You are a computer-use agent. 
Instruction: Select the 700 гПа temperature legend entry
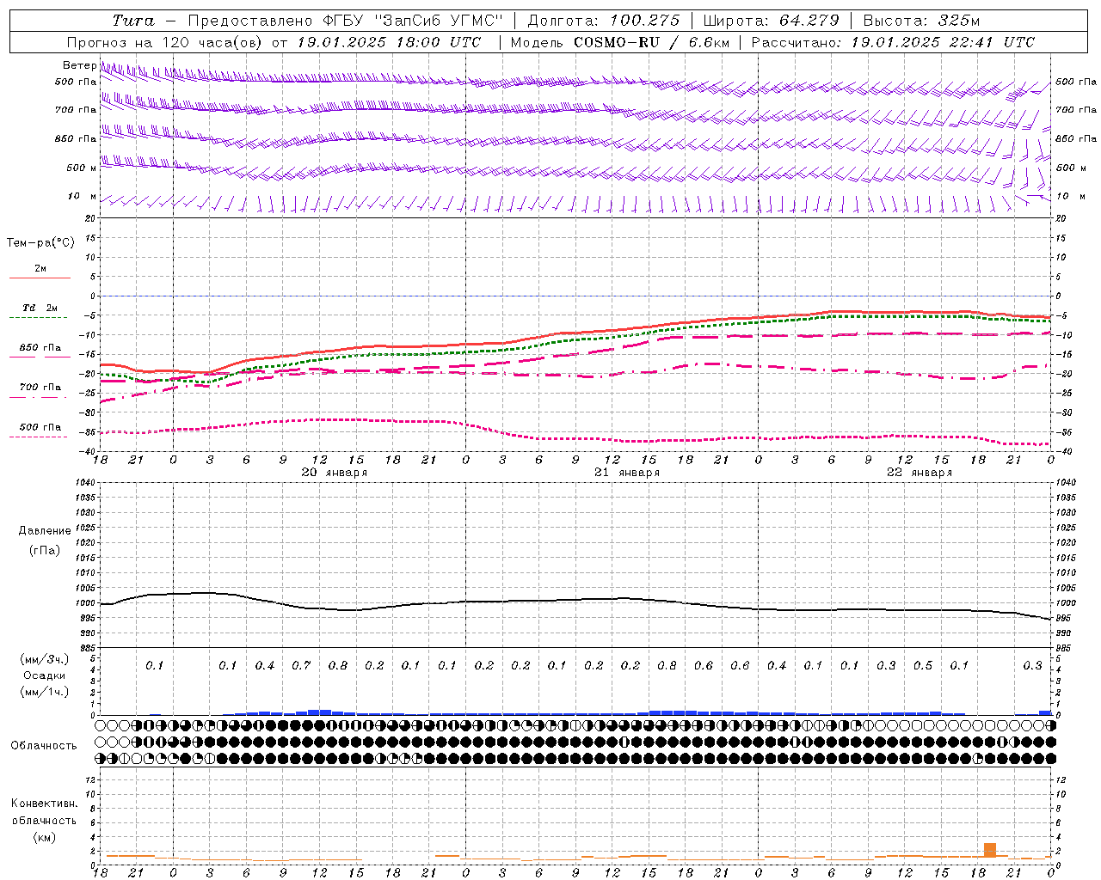(40, 387)
